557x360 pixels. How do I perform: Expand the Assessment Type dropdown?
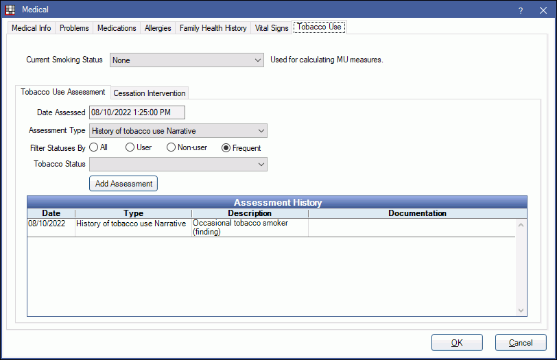(x=178, y=131)
